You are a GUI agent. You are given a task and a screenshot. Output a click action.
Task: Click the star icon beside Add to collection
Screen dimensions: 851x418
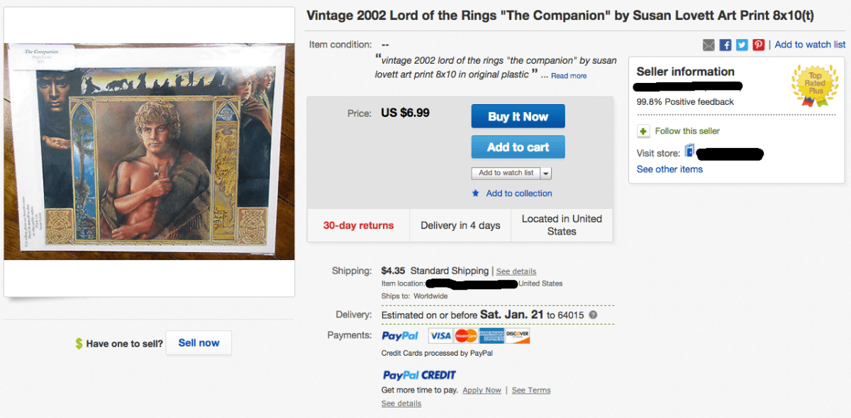(476, 193)
